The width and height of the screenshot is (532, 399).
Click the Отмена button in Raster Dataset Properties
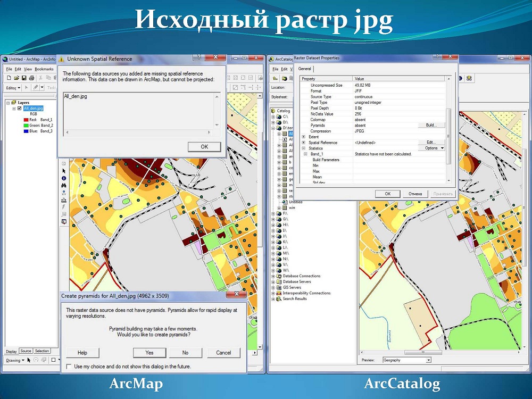[415, 194]
